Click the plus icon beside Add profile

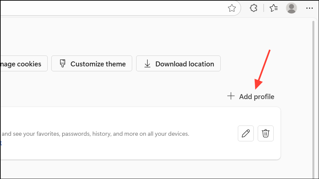pos(231,96)
